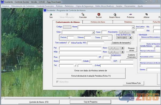Screen dimensions: 161x105
Task: Switch to the Relatórios tab
Action: [128, 22]
